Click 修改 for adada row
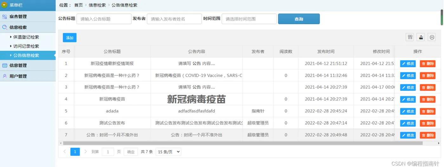The height and width of the screenshot is (167, 444). click(408, 112)
